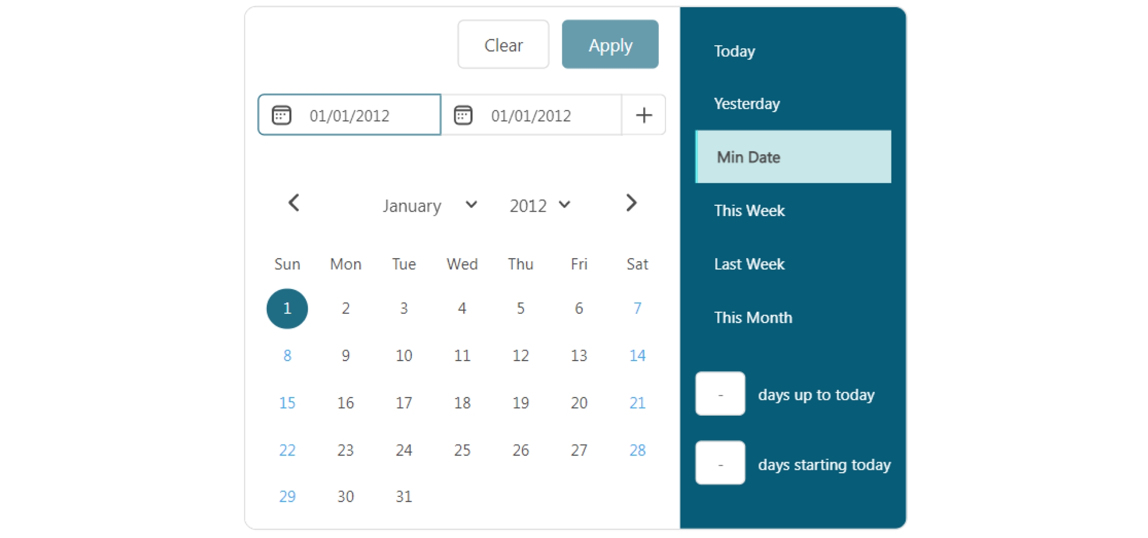The width and height of the screenshot is (1148, 538).
Task: Go to previous month using left arrow
Action: pyautogui.click(x=294, y=203)
